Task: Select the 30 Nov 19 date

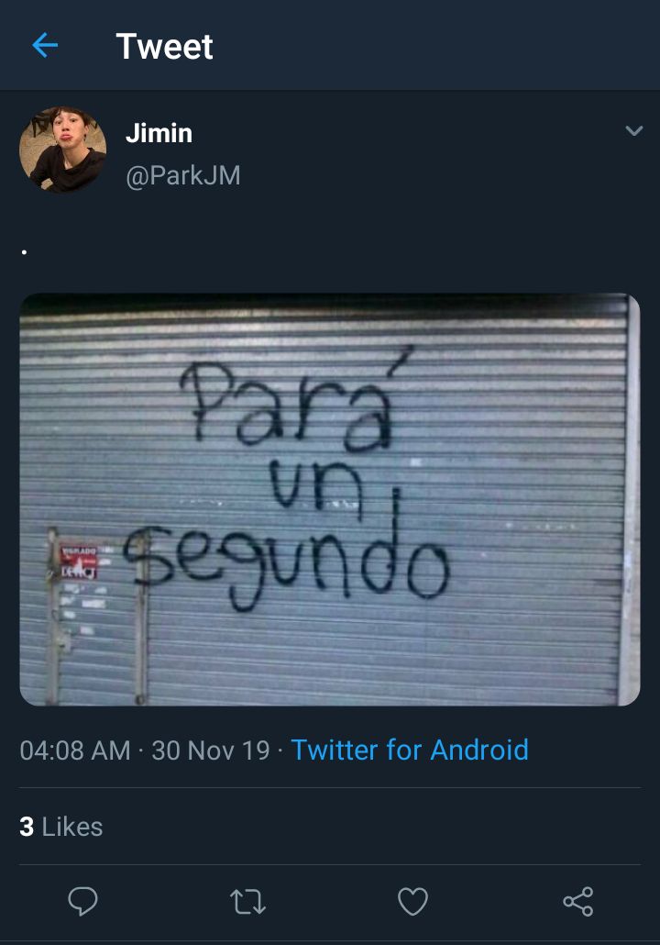Action: pyautogui.click(x=210, y=750)
